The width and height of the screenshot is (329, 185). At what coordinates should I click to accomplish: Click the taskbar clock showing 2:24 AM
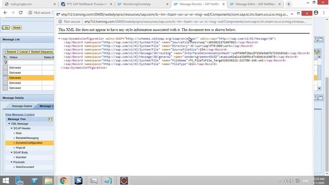tap(319, 181)
